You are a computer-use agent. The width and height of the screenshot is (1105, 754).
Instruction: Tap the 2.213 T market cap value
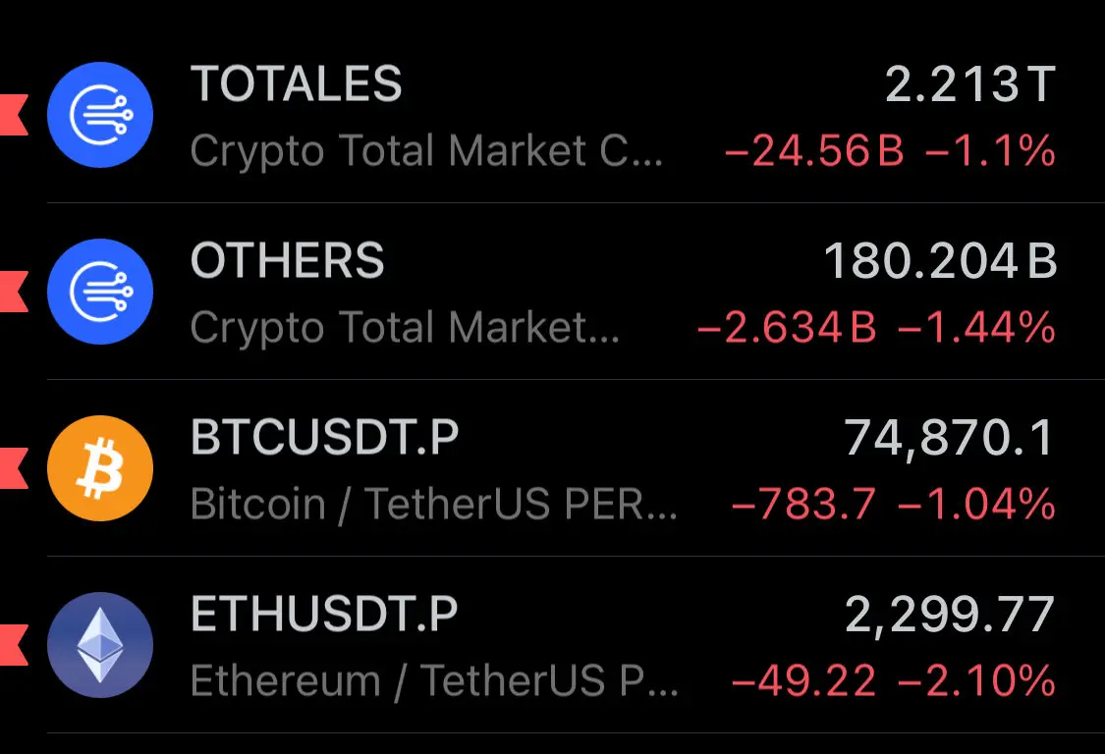[x=970, y=84]
